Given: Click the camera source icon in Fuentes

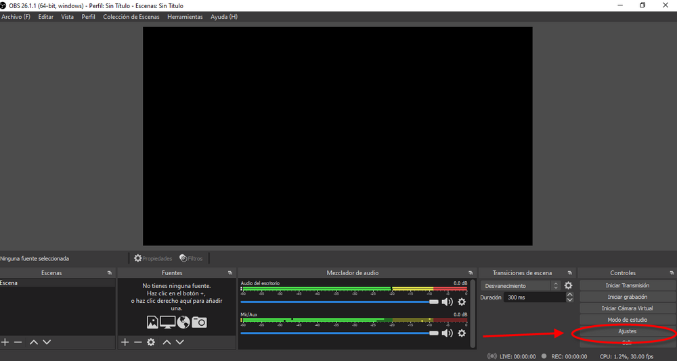Looking at the screenshot, I should coord(199,322).
